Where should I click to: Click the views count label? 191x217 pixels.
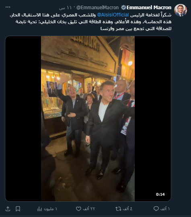51,209
